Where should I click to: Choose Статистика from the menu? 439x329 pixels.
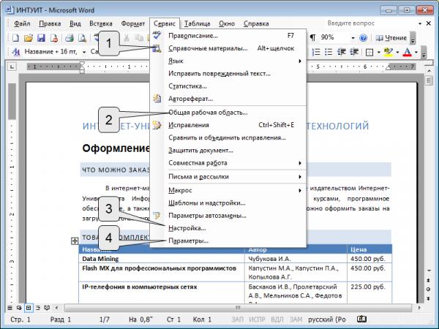[x=228, y=86]
